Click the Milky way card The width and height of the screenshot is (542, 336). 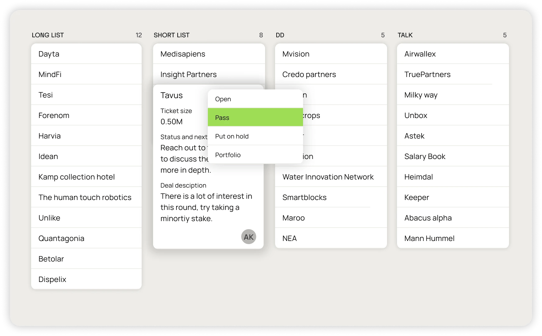tap(453, 95)
